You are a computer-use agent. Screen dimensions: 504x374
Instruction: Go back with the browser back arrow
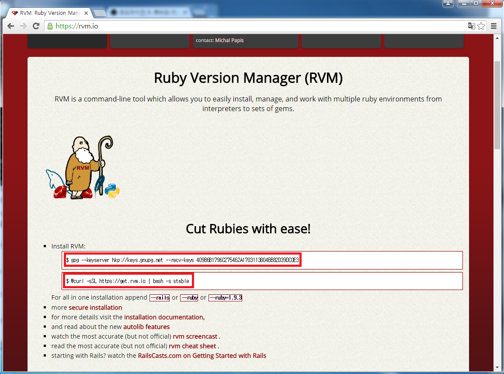tap(10, 26)
